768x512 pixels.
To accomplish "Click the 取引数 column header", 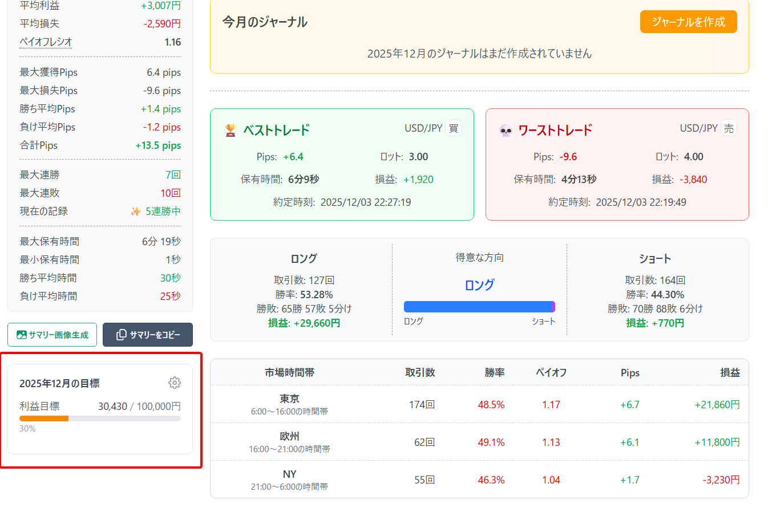I will click(x=420, y=372).
